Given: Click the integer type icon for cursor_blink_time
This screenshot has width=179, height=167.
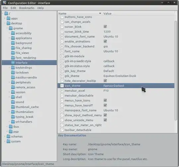Looking at the screenshot, I should 62,32.
